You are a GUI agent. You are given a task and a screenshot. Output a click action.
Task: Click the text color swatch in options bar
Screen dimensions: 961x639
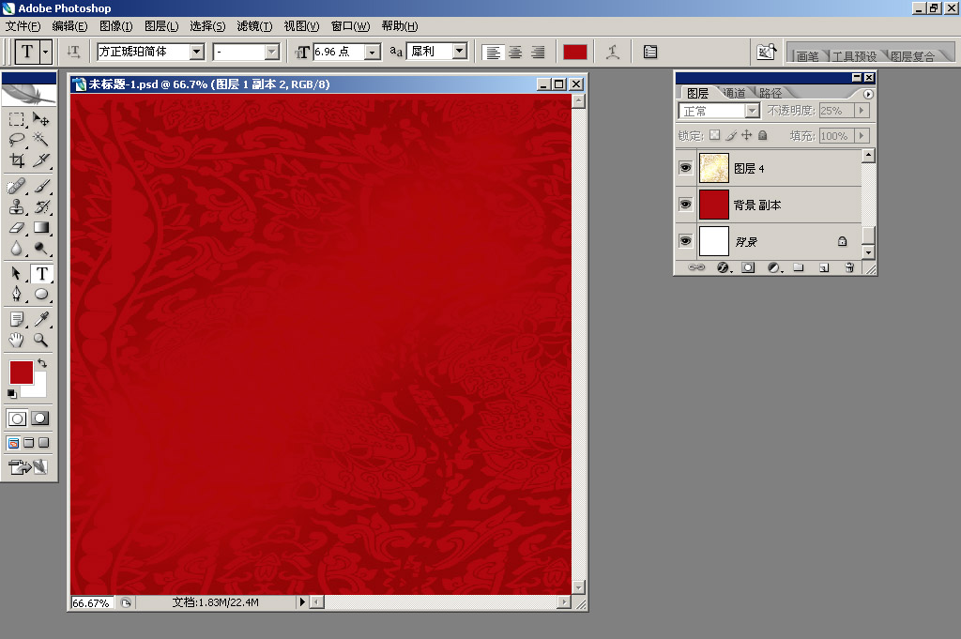pos(575,52)
